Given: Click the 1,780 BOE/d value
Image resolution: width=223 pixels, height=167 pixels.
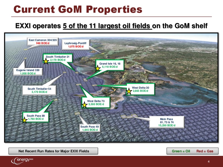Looking at the screenshot, I should point(36,119).
